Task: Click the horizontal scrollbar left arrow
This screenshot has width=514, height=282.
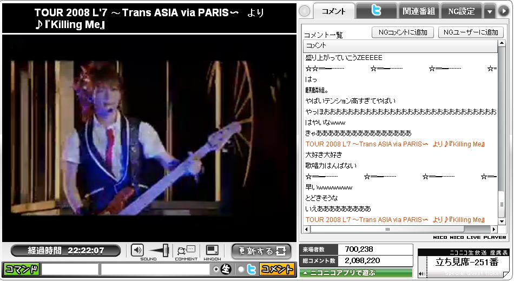Action: 306,230
